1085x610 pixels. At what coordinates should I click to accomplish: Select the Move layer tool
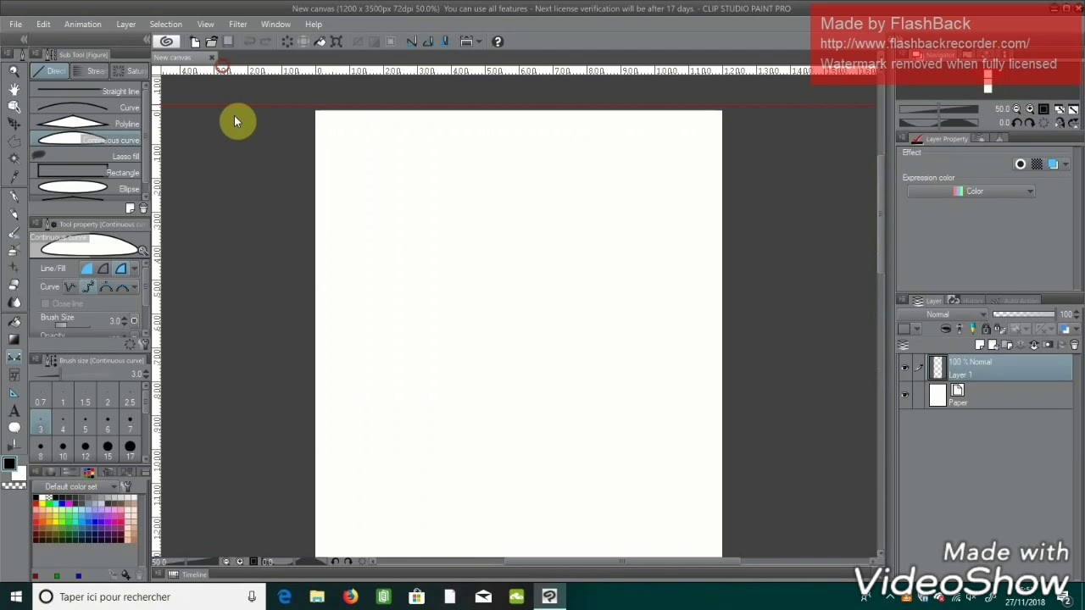[x=14, y=124]
